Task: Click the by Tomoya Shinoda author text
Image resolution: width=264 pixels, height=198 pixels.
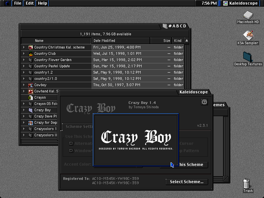Action: [x=144, y=107]
